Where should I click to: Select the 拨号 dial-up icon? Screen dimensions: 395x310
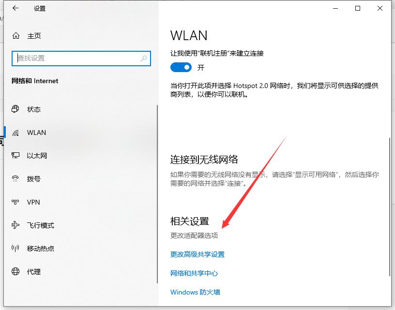(15, 179)
